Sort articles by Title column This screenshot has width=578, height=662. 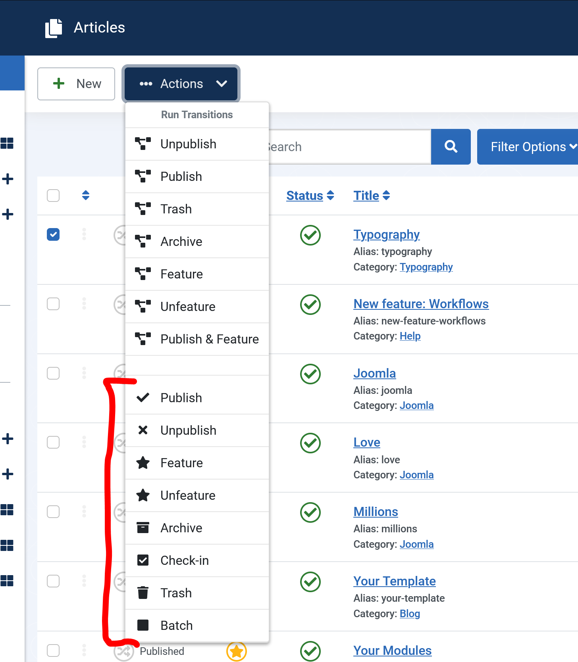click(372, 196)
